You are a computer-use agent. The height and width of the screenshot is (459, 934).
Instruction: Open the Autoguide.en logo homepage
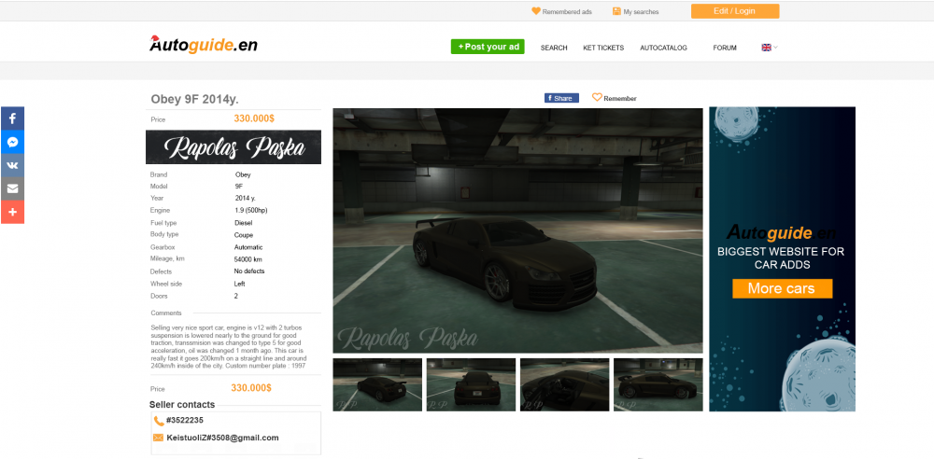click(x=204, y=45)
